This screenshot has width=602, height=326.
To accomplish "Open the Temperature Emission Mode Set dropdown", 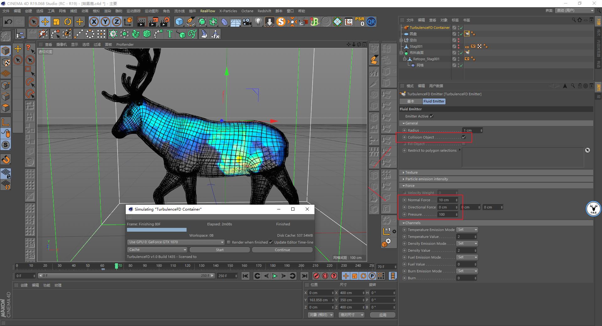I will [467, 229].
